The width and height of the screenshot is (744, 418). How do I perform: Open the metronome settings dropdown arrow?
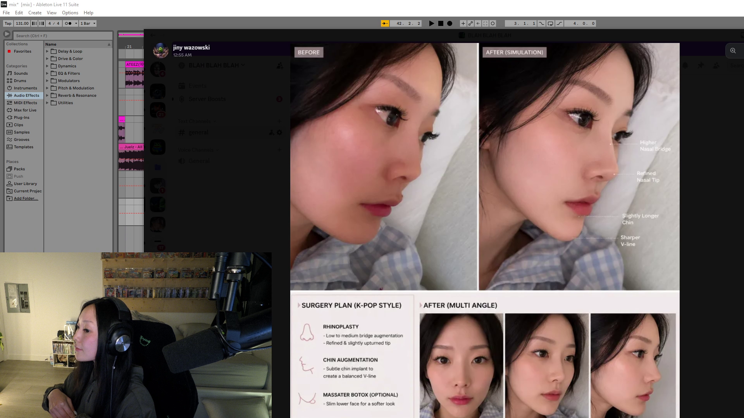click(x=76, y=24)
